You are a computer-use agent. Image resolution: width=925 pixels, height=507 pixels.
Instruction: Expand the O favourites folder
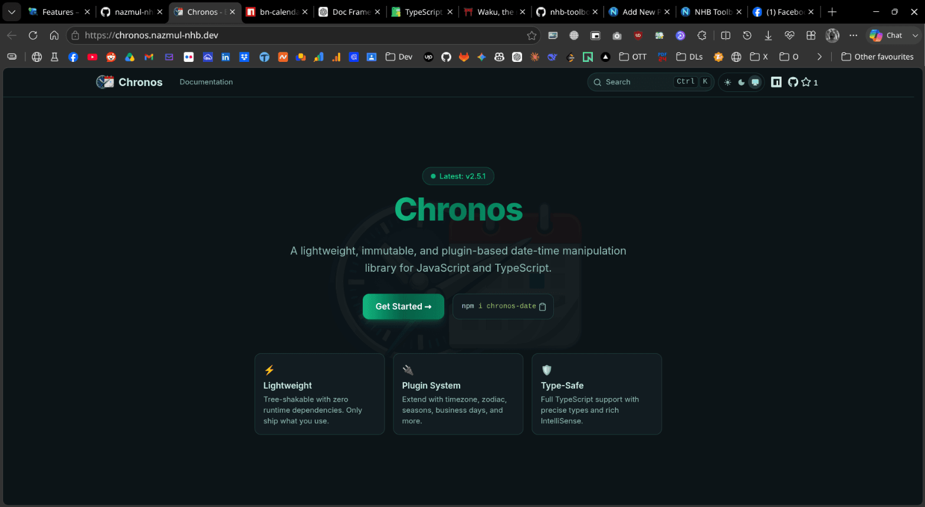(x=789, y=57)
